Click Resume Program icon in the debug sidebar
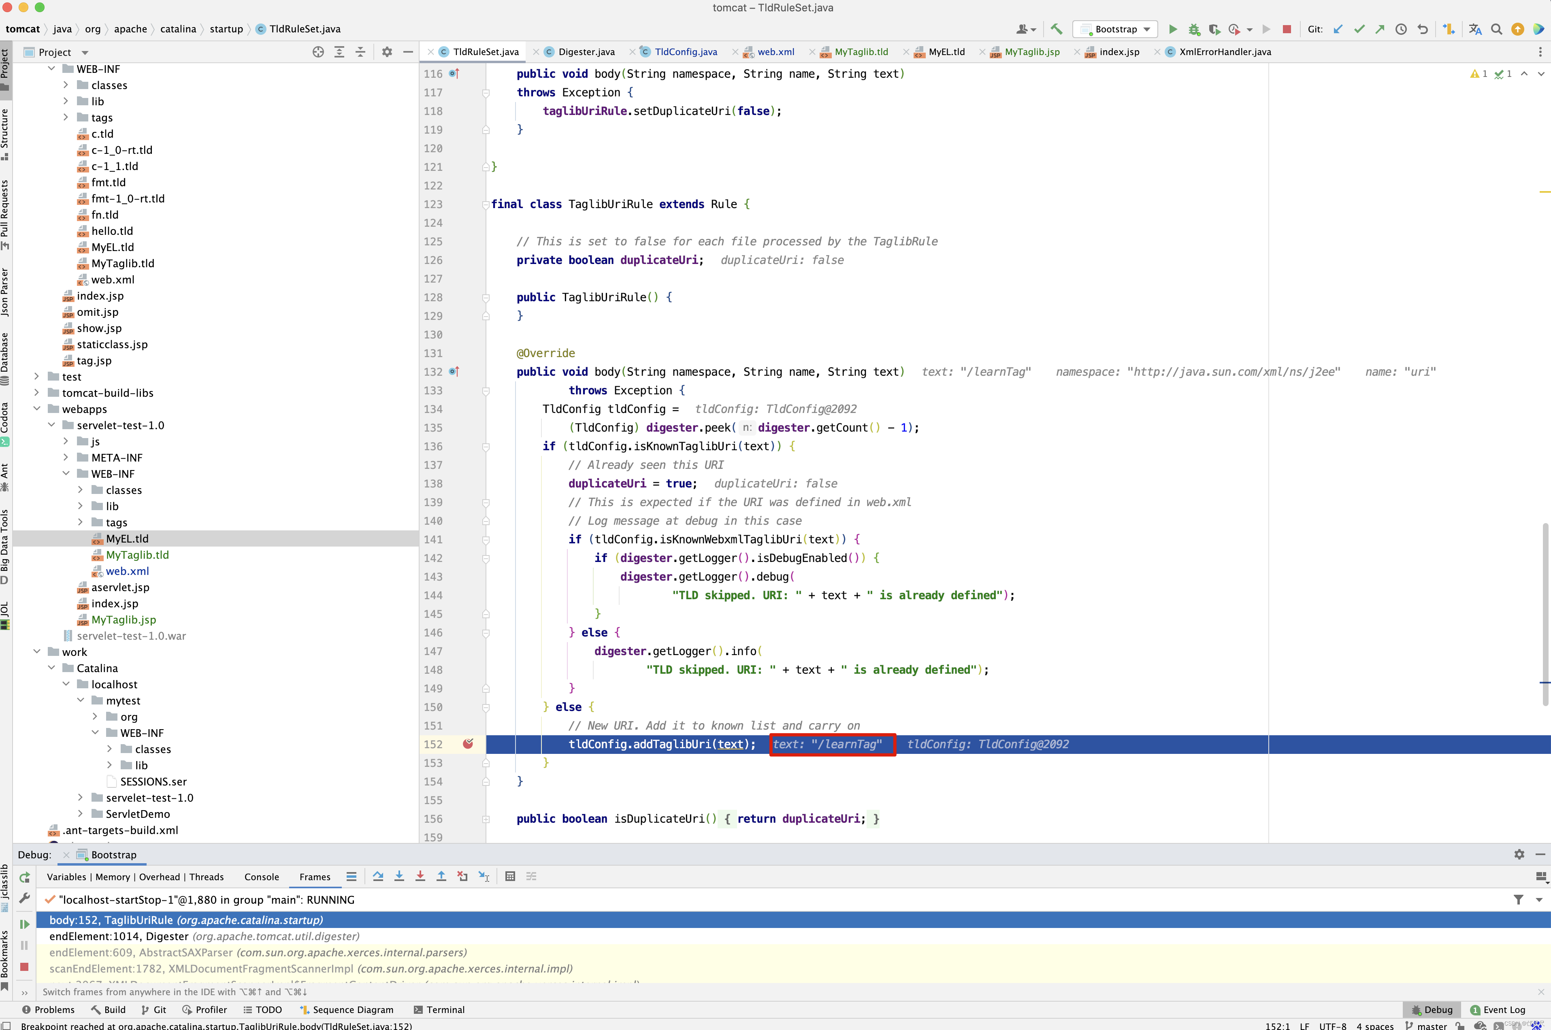This screenshot has width=1551, height=1030. tap(24, 924)
